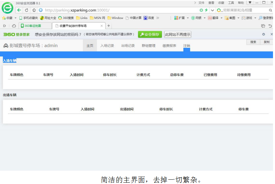Open 360搜索 bookmark
This screenshot has width=275, height=184.
coord(66,18)
